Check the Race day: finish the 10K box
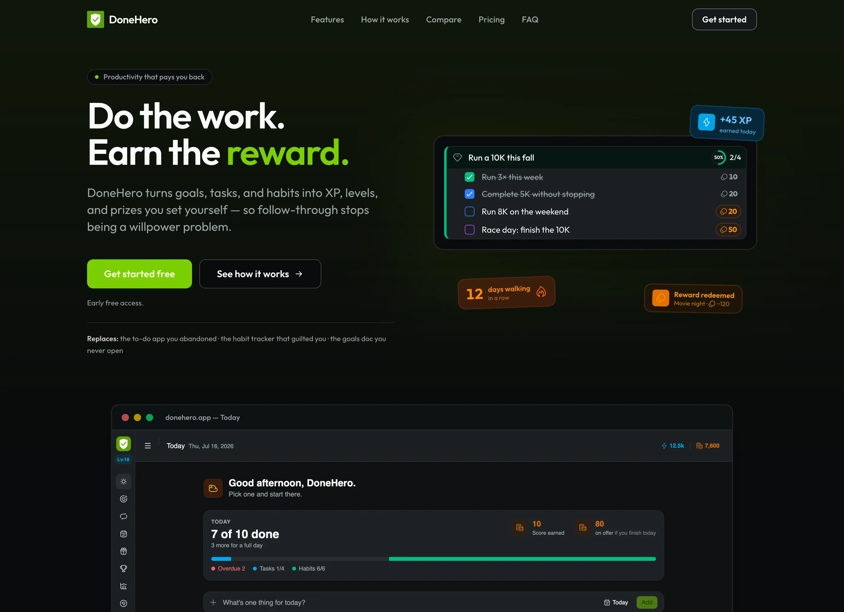This screenshot has height=612, width=844. click(470, 230)
